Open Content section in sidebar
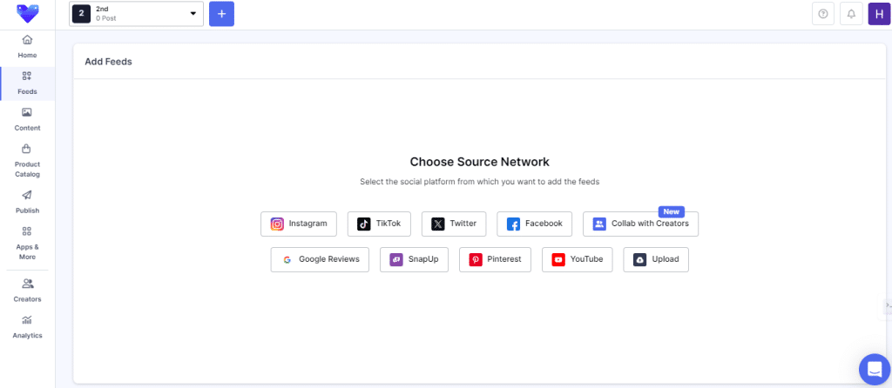Viewport: 892px width, 388px height. point(27,119)
